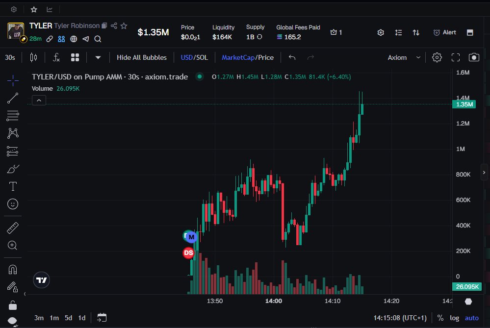
Task: Open the 30s interval dropdown
Action: point(10,57)
